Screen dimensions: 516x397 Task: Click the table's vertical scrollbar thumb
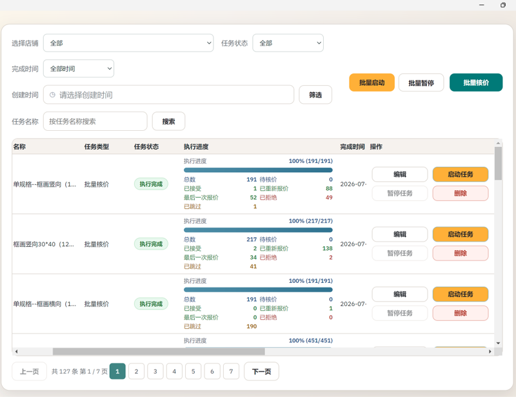coord(498,163)
